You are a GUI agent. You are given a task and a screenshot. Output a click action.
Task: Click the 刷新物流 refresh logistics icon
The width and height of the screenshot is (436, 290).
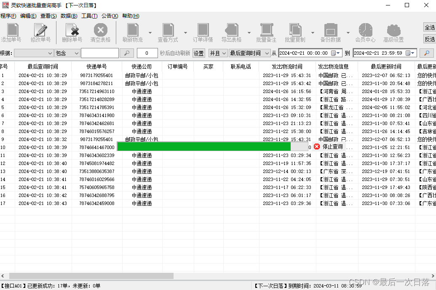133,30
